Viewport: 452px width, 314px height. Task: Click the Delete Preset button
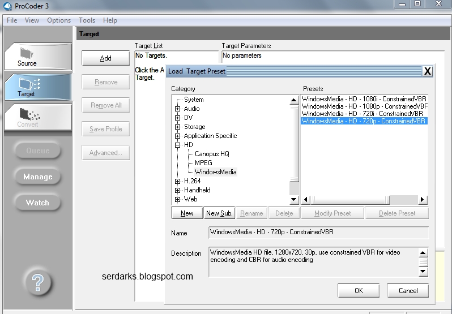coord(397,213)
